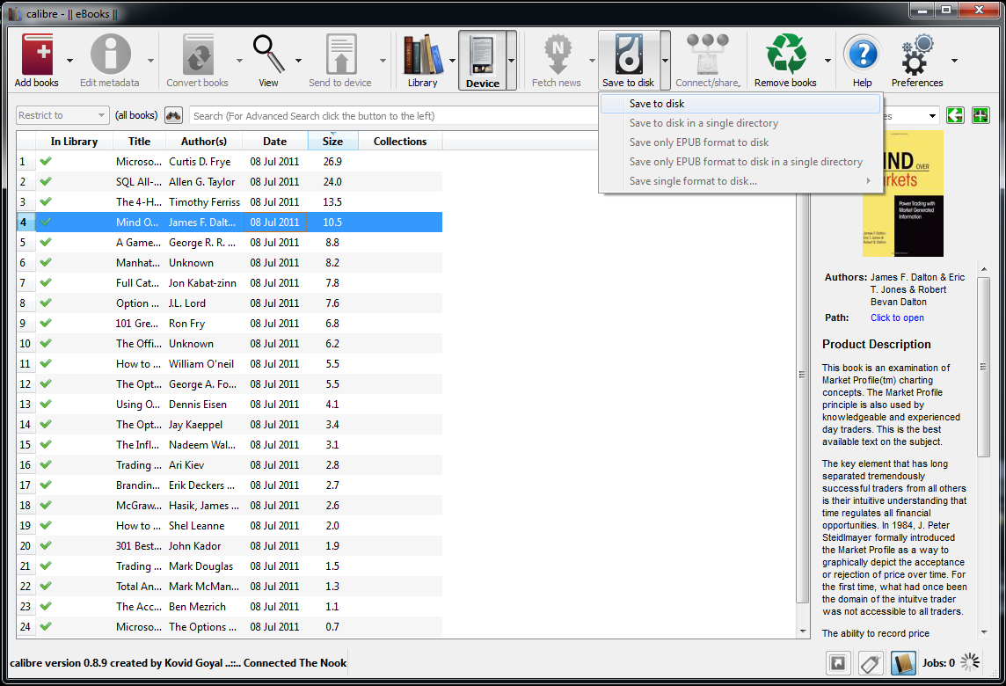1006x686 pixels.
Task: Collapse the Save to disk dropdown arrow
Action: 666,61
